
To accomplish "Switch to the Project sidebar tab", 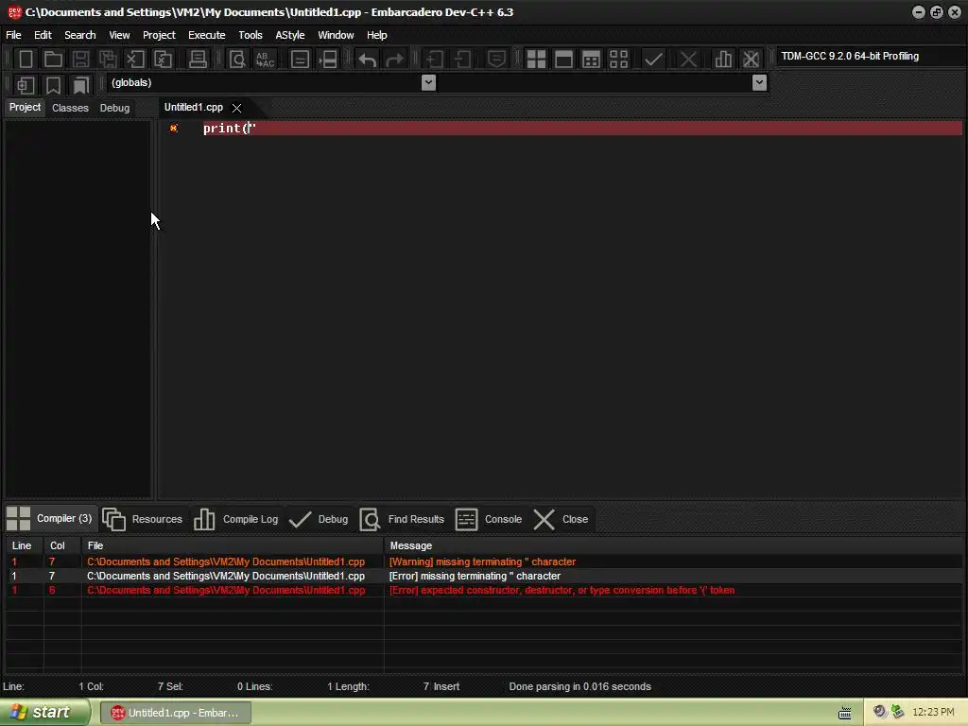I will point(25,108).
